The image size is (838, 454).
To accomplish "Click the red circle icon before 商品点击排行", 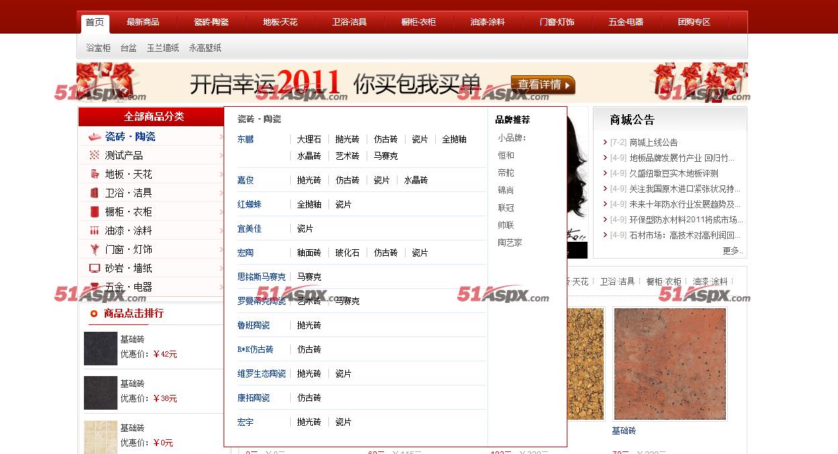I will click(x=94, y=313).
